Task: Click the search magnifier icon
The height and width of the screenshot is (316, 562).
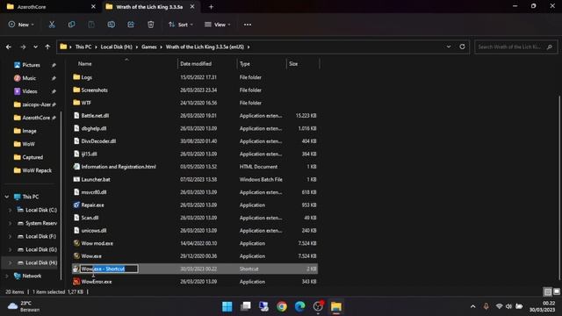Action: click(x=550, y=47)
